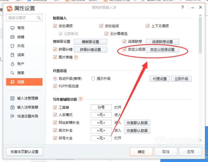
Task: Click the person icon beside 账户
Action: tap(12, 64)
